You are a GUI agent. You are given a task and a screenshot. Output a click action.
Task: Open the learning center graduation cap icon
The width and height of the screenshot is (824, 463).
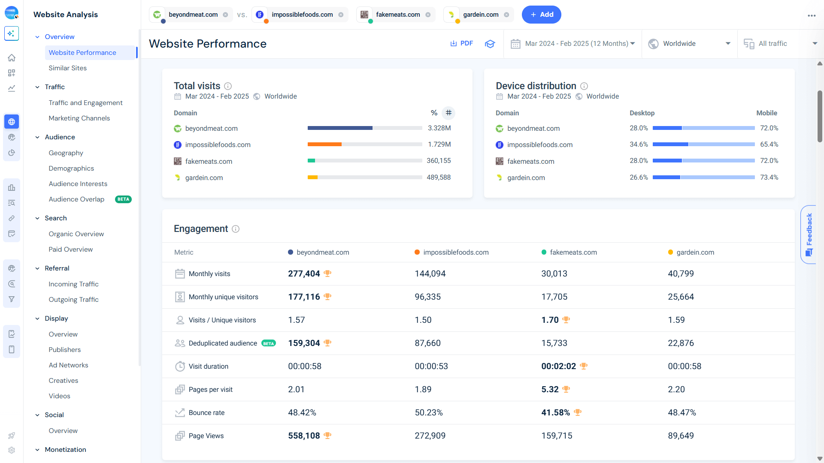pyautogui.click(x=490, y=44)
